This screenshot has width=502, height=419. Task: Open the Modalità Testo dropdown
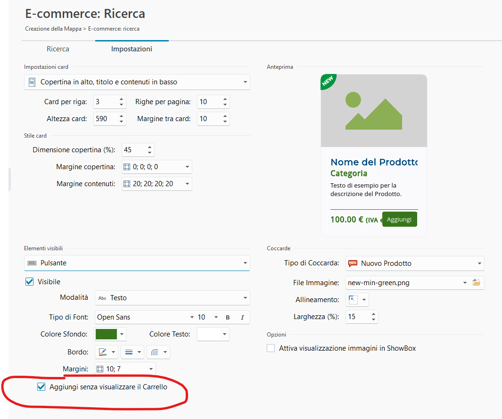click(172, 298)
